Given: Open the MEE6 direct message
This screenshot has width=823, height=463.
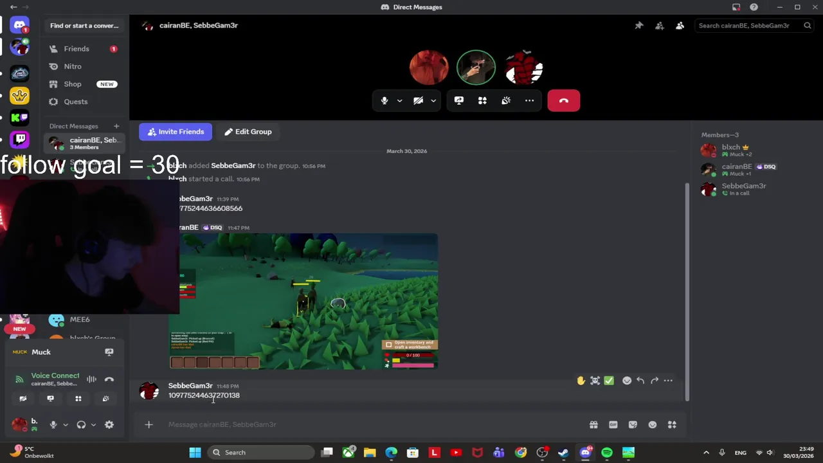Looking at the screenshot, I should [84, 320].
